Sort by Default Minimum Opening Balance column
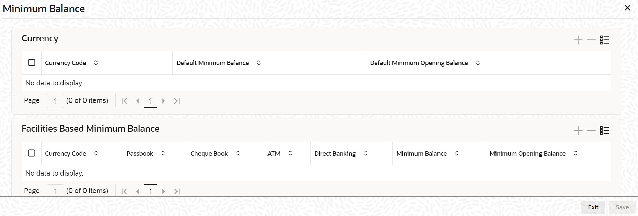The image size is (638, 216). 478,63
